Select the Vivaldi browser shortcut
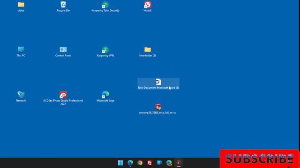This screenshot has width=300, height=168. [x=148, y=7]
